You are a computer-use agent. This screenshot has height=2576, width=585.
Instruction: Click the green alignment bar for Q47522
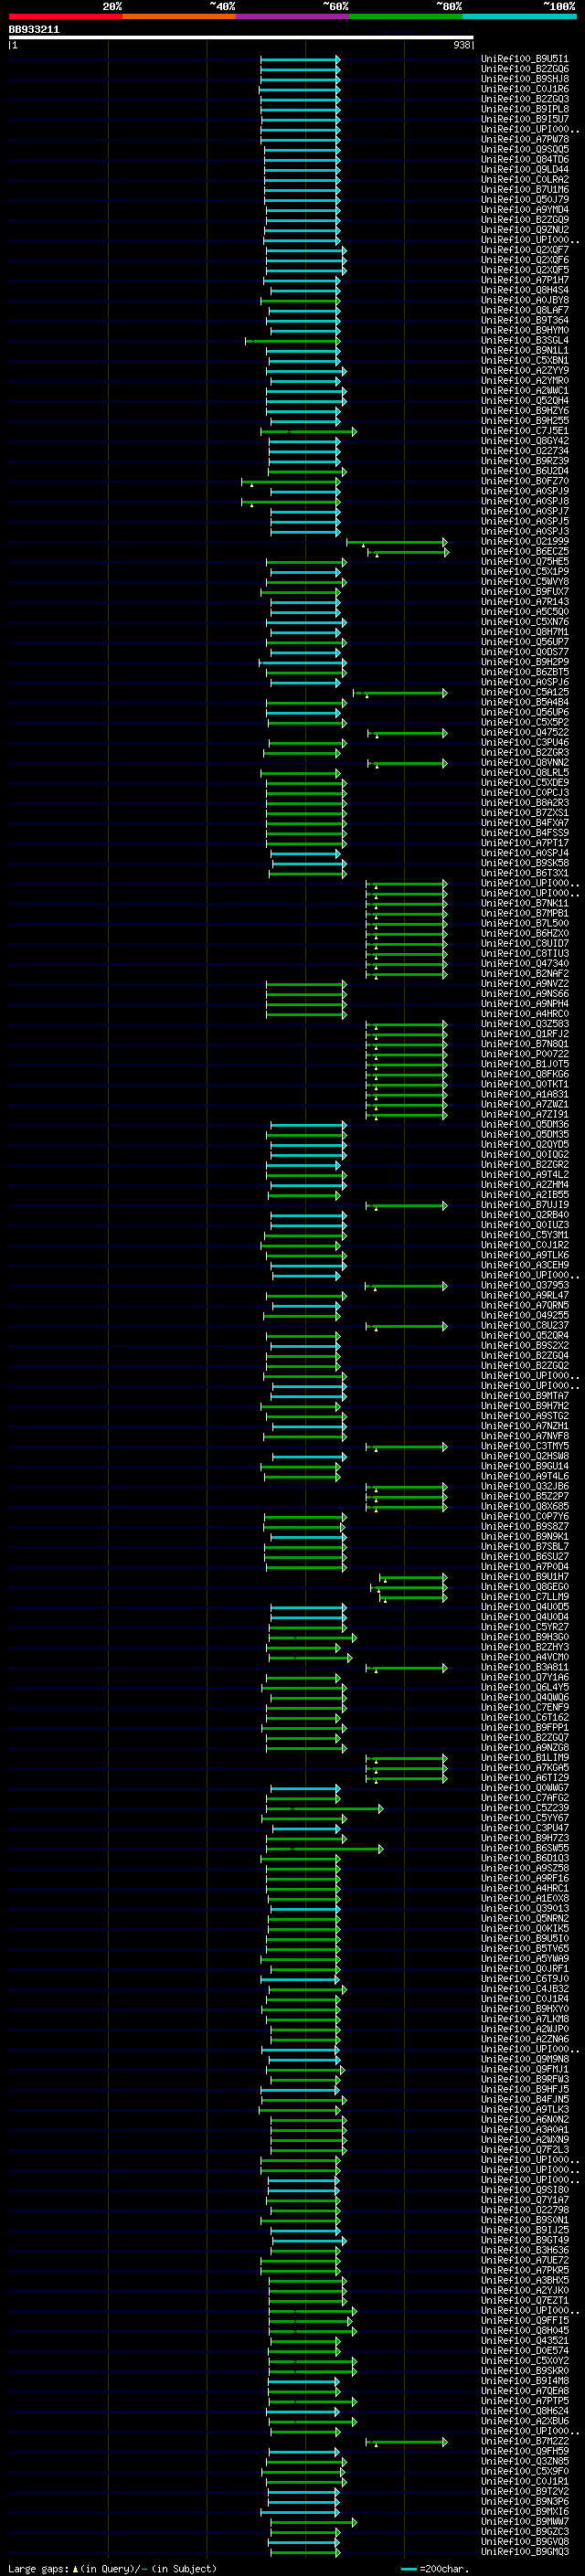click(x=407, y=733)
